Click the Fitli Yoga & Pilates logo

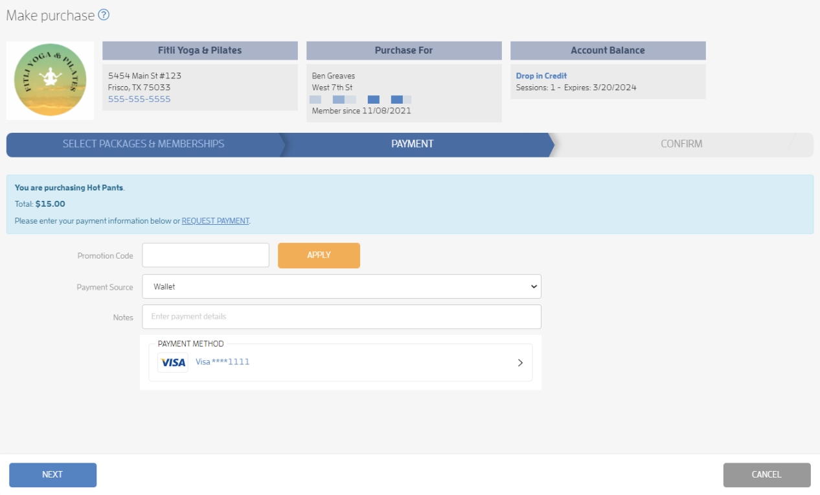click(x=50, y=81)
